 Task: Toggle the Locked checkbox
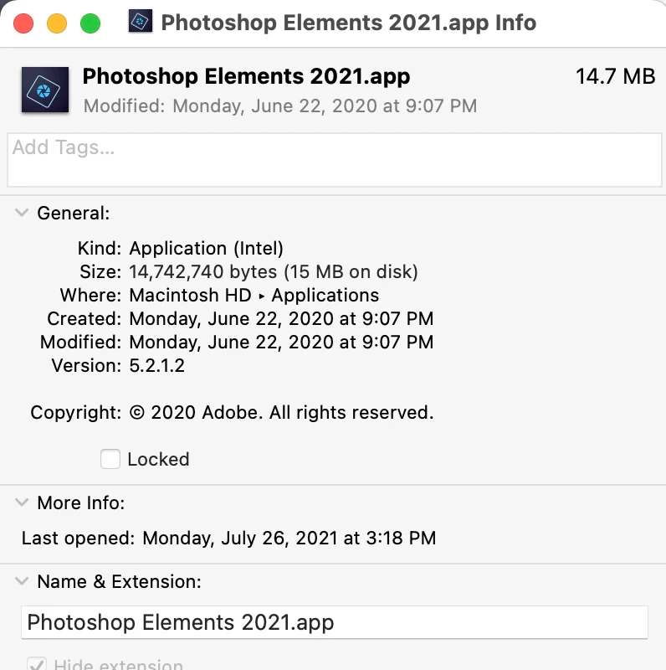(110, 459)
